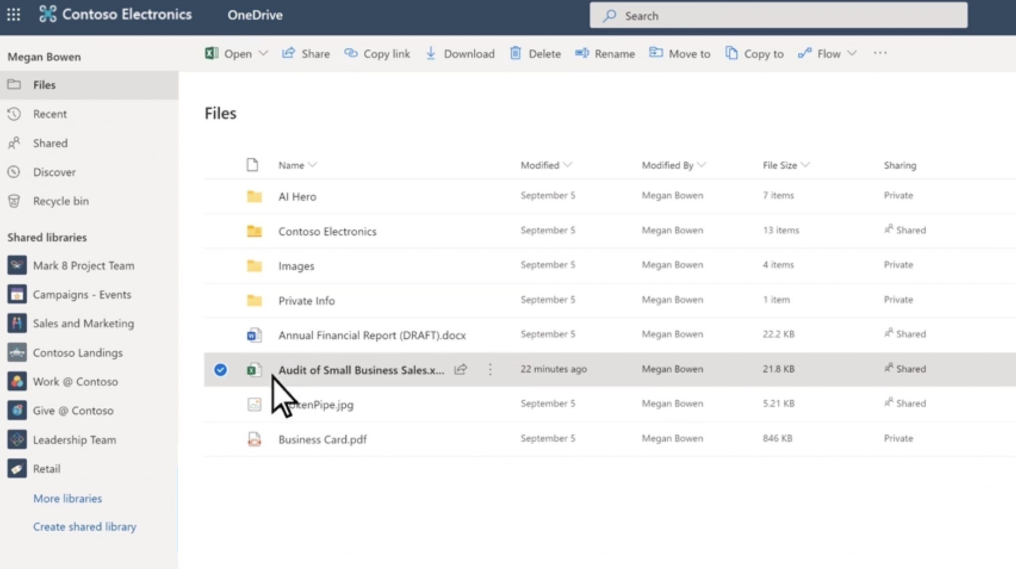The height and width of the screenshot is (569, 1016).
Task: Click the Excel icon beside Open
Action: 212,53
